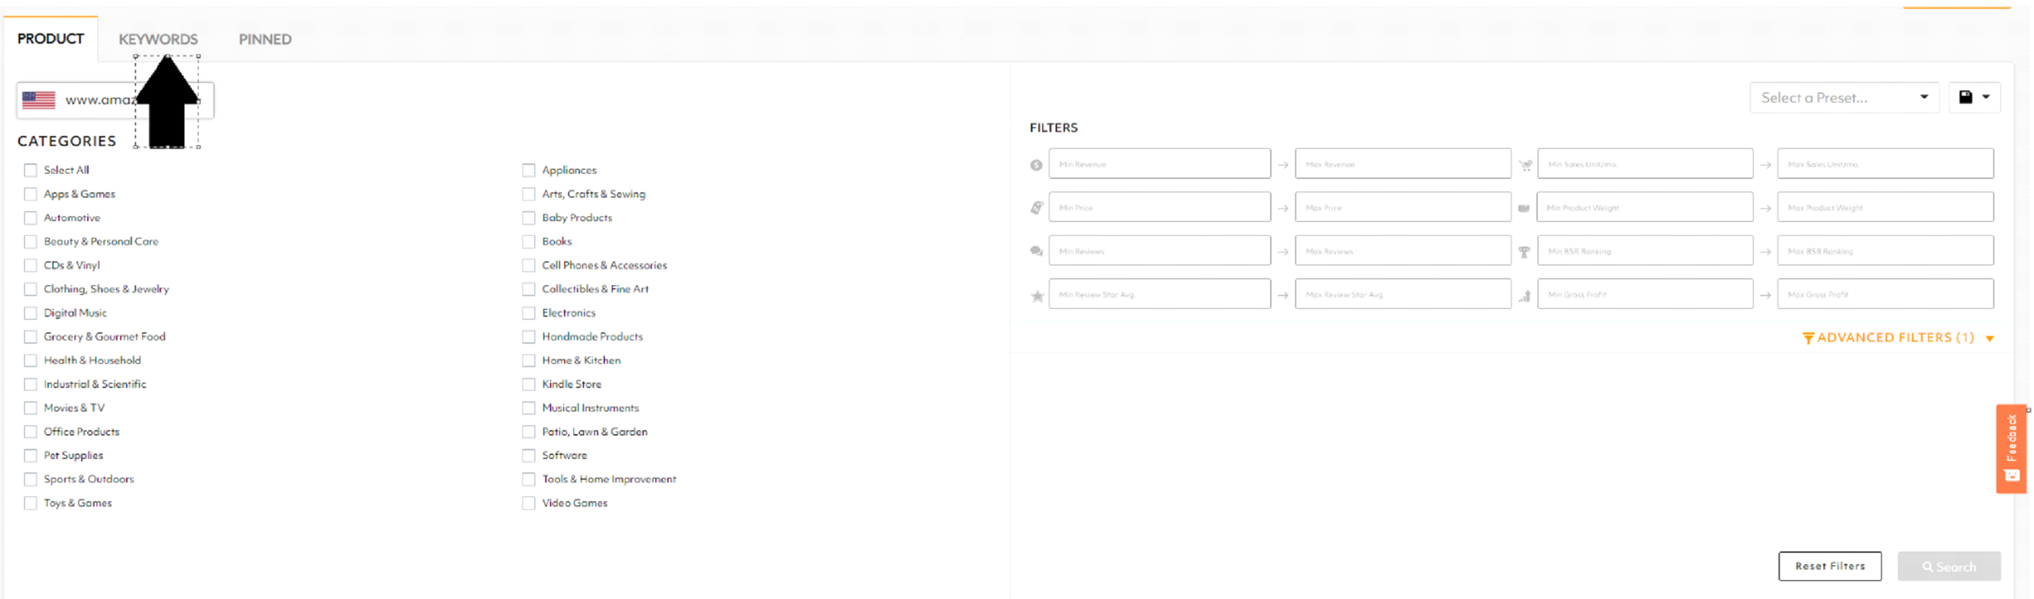Open the orange Feedback side tab
Viewport: 2034px width, 599px height.
(2011, 448)
